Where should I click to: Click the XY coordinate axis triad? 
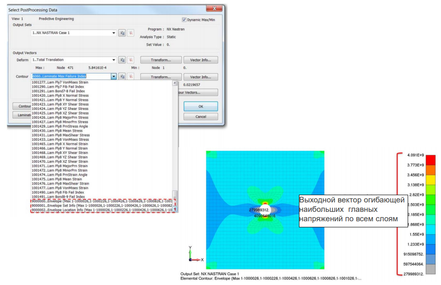pos(196,254)
